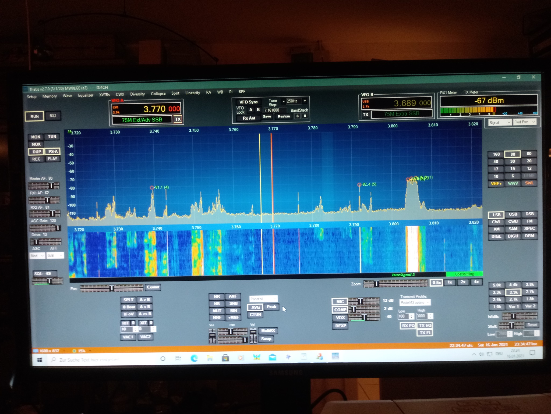Open the Mail app in the taskbar
Image resolution: width=551 pixels, height=414 pixels.
pyautogui.click(x=272, y=357)
